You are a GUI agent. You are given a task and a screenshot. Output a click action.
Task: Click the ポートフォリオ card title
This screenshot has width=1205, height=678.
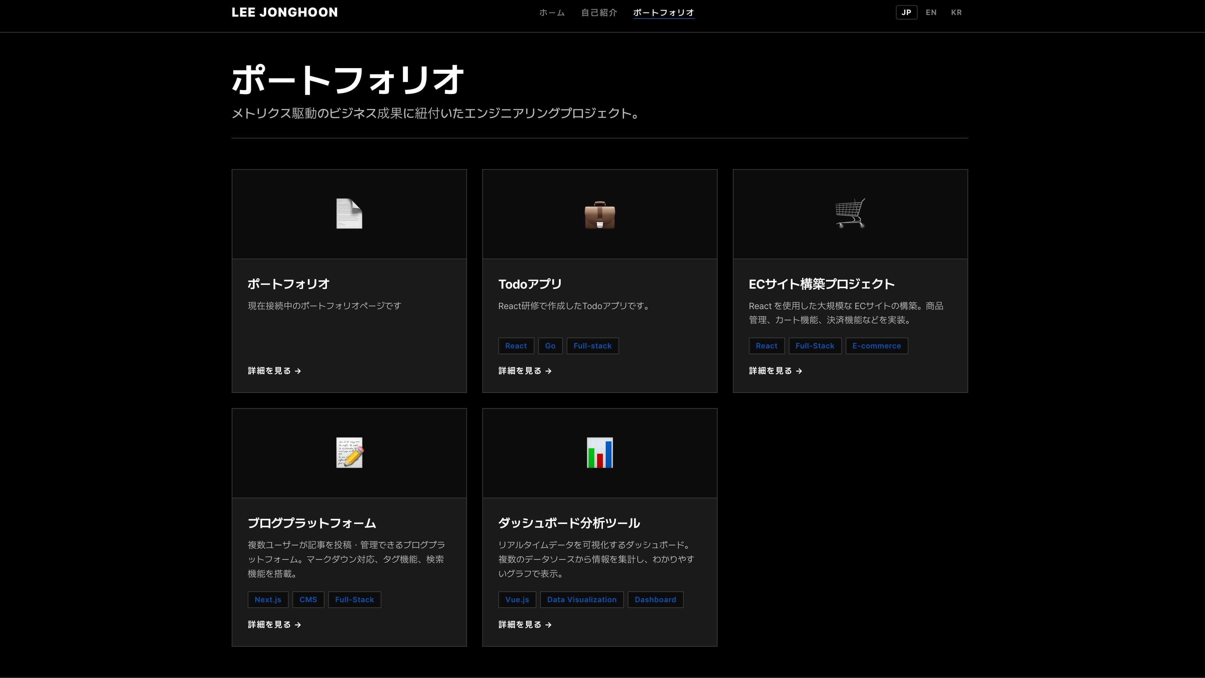[x=289, y=284]
